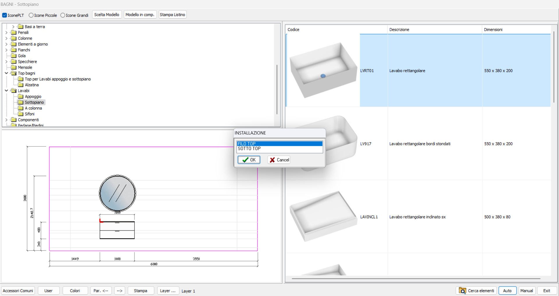
Task: Click the Par. <-- button
Action: pos(101,290)
